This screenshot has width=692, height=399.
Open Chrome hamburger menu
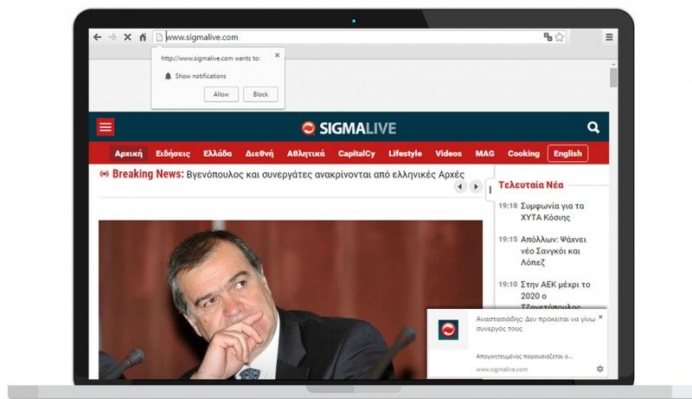click(609, 37)
